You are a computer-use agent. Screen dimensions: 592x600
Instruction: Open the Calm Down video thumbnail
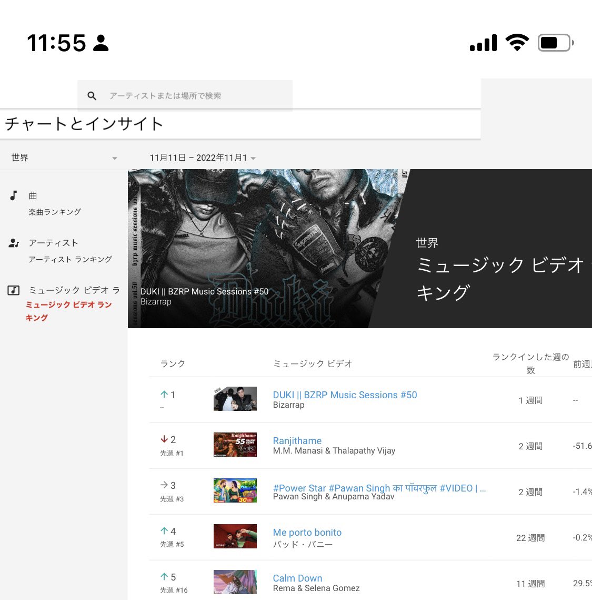pos(235,582)
